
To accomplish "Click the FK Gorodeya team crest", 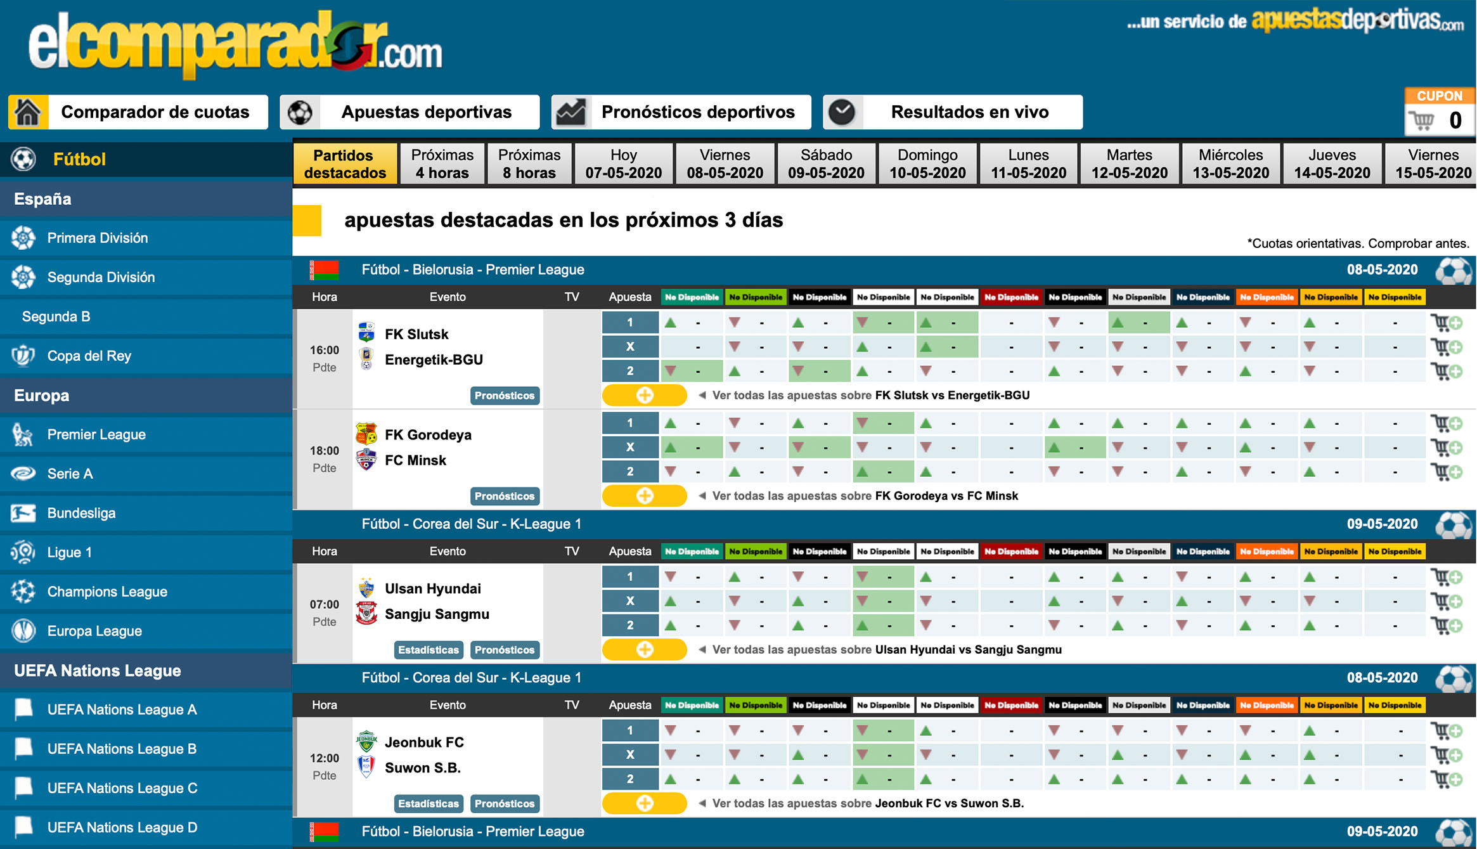I will coord(366,434).
